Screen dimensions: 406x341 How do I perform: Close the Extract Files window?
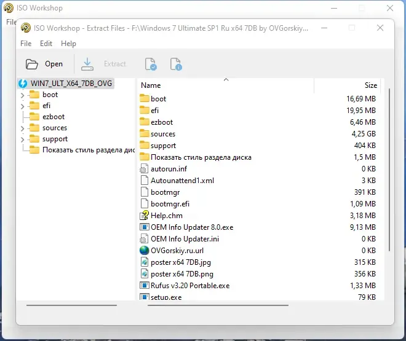pyautogui.click(x=380, y=28)
